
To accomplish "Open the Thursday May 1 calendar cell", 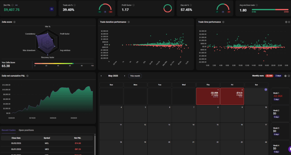I will click(208, 96).
